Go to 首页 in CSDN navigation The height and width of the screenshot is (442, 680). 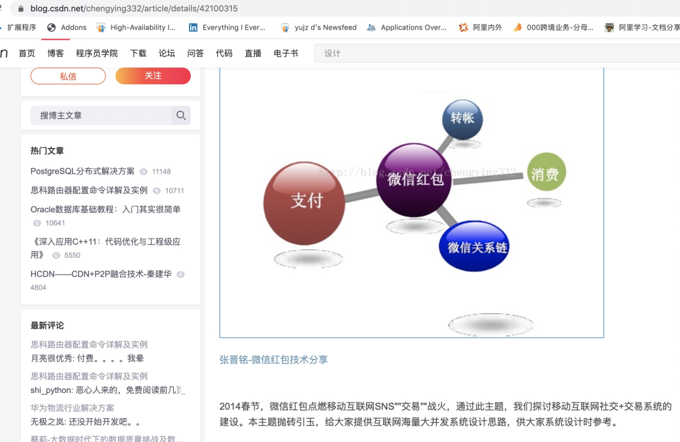pyautogui.click(x=27, y=54)
